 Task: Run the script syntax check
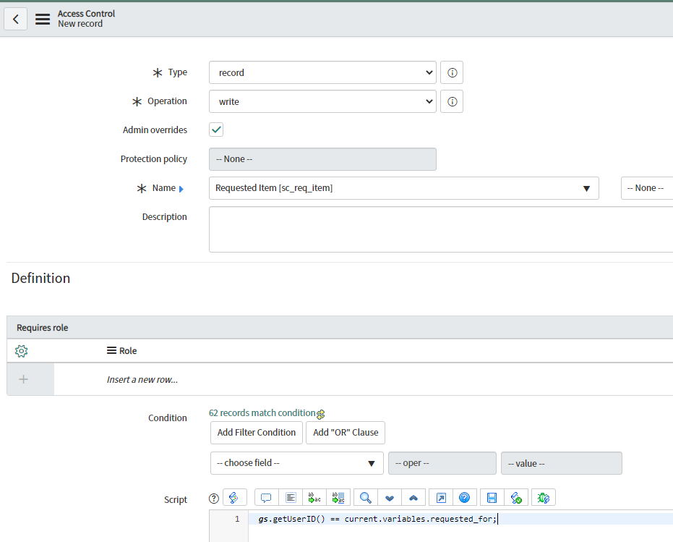click(x=516, y=498)
